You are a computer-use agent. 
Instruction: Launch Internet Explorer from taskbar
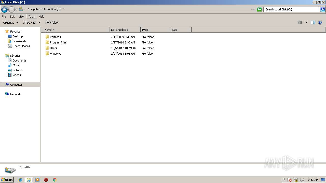20,180
